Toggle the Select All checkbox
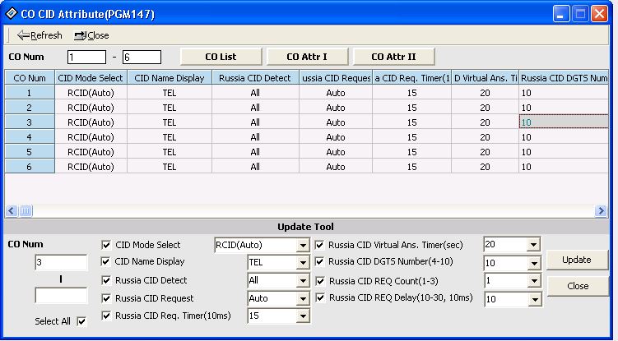The image size is (618, 341). click(81, 321)
